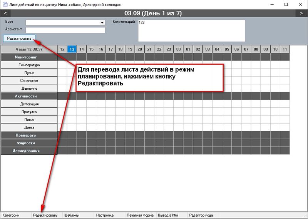
Task: Expand the Препараты category row
Action: point(29,135)
